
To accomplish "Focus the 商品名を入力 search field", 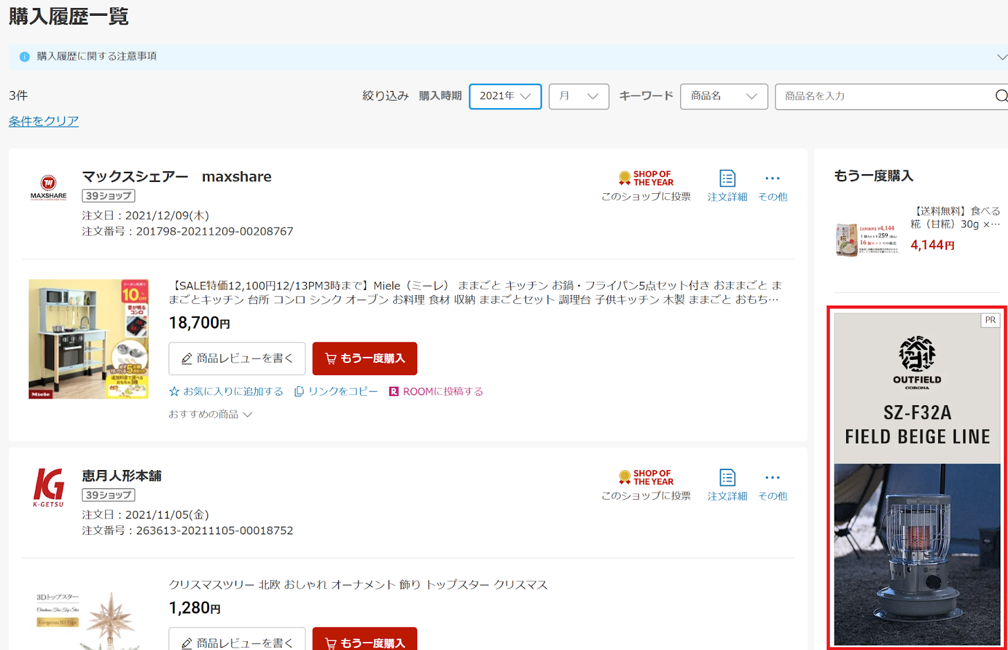I will pyautogui.click(x=882, y=96).
